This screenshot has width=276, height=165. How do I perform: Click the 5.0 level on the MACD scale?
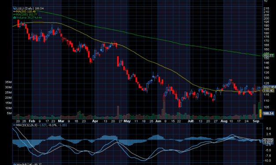coord(269,129)
